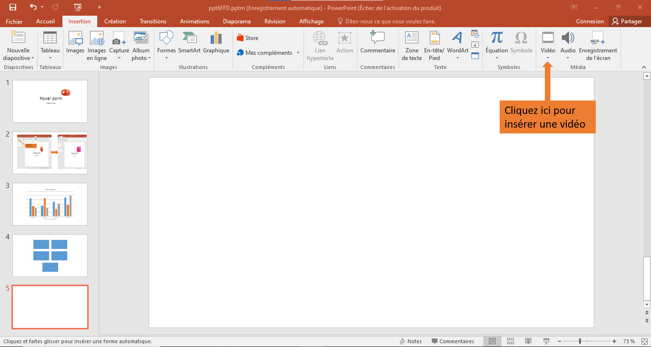Screen dimensions: 651x347
Task: Open the Album photo tool
Action: [x=141, y=46]
